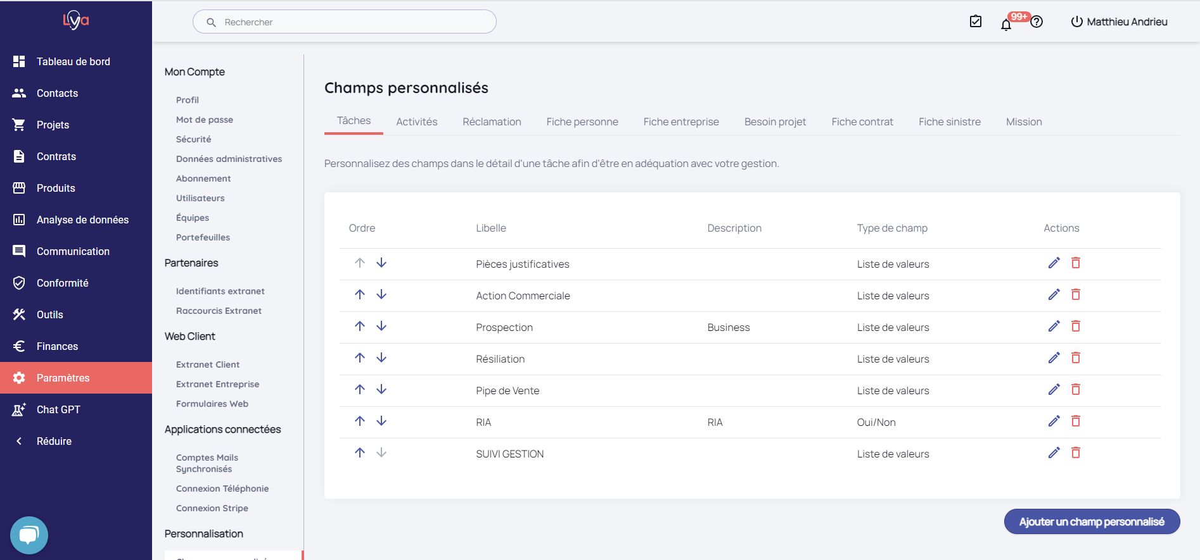Open Communication in sidebar
This screenshot has height=560, width=1200.
point(76,251)
